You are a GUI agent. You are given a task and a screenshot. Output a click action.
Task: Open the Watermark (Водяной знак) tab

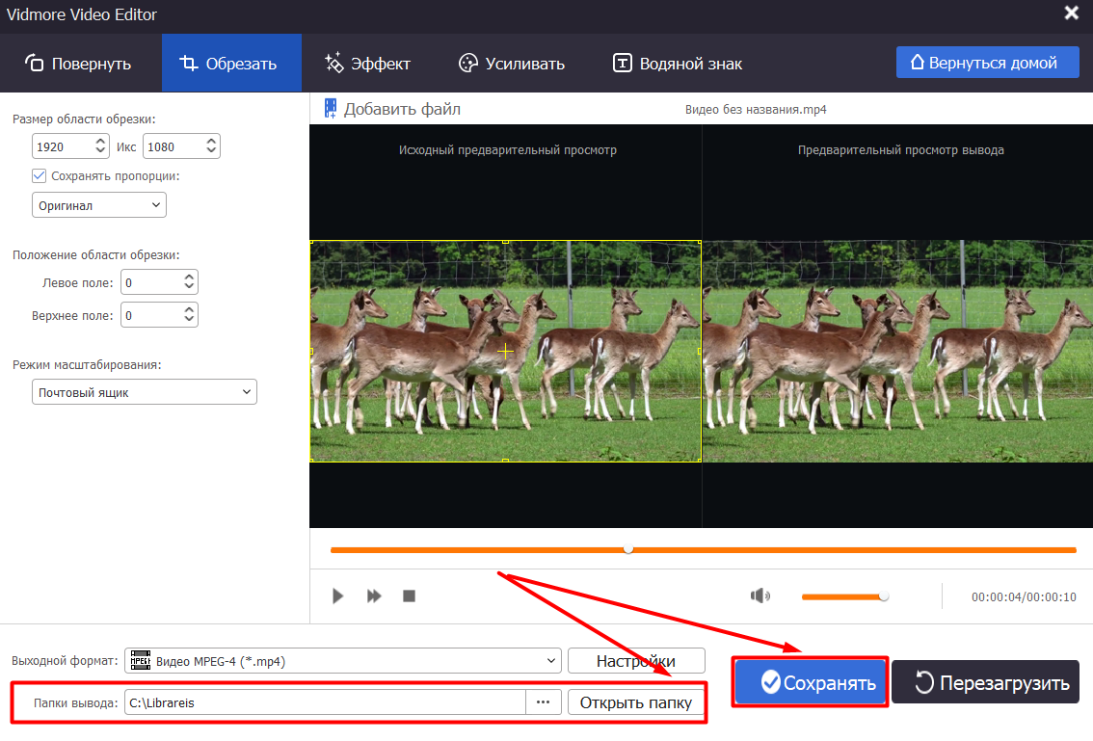678,64
